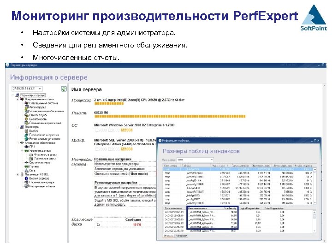The height and width of the screenshot is (249, 332).
Task: Click the Параметры сервера child item icon
Action: pos(26,182)
